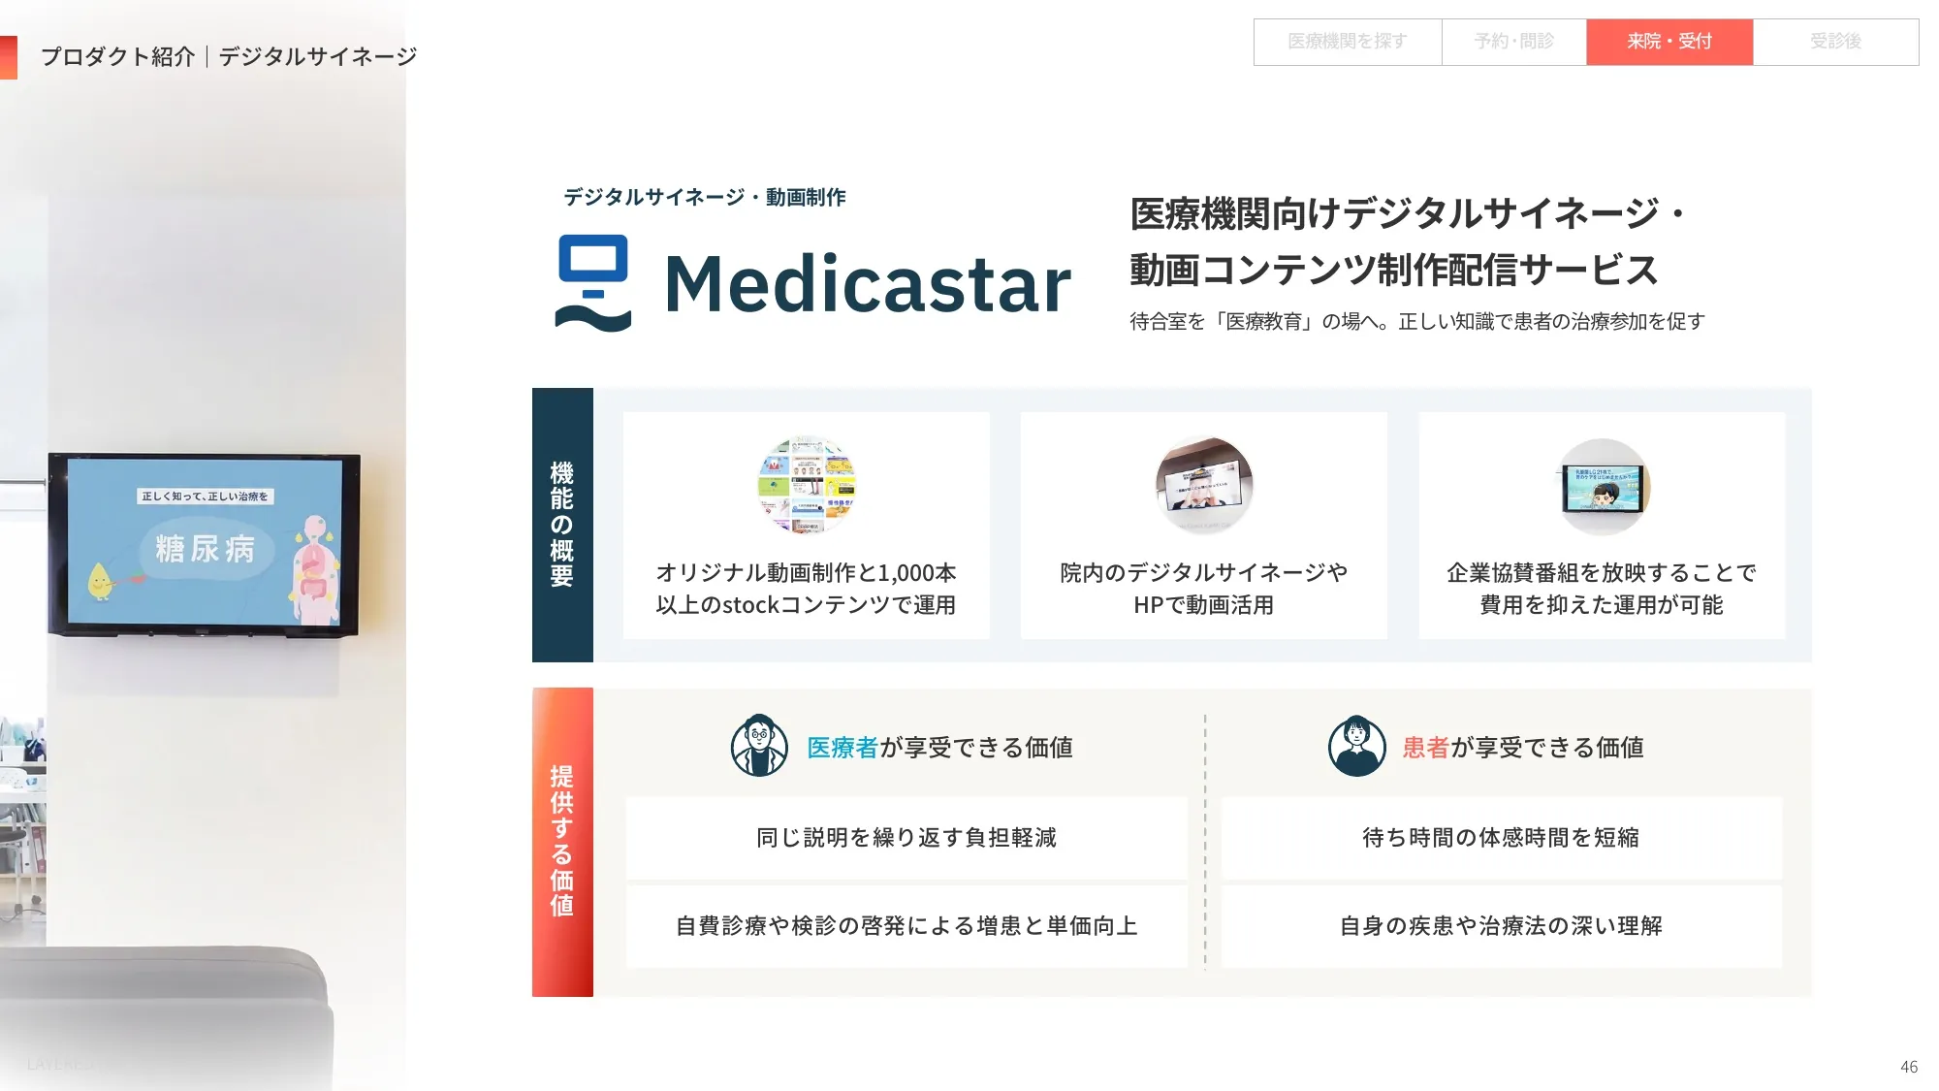1939x1091 pixels.
Task: Click the card text オリジナル動画制作と1,000本
Action: click(x=807, y=573)
